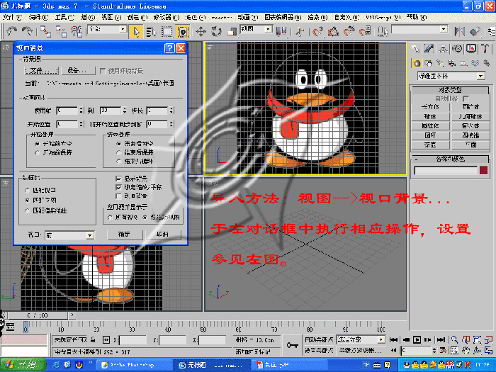This screenshot has height=372, width=496.
Task: Select the Bind to Space Warp tool
Action: [77, 32]
